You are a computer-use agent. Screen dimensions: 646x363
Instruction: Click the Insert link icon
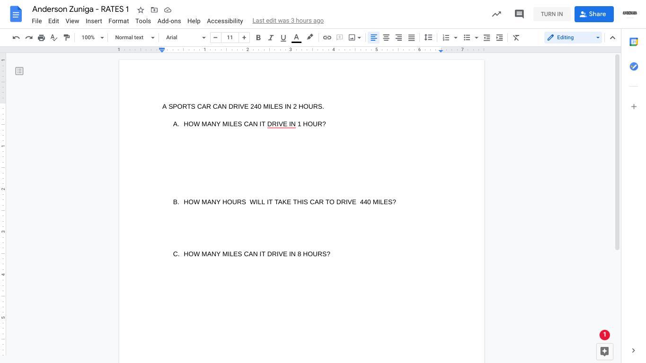pyautogui.click(x=327, y=37)
